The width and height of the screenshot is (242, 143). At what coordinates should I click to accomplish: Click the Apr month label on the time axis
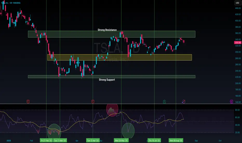tap(77, 141)
